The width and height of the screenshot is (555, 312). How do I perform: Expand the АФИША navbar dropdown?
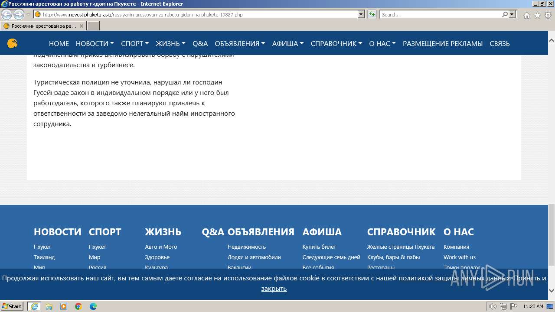pos(288,43)
